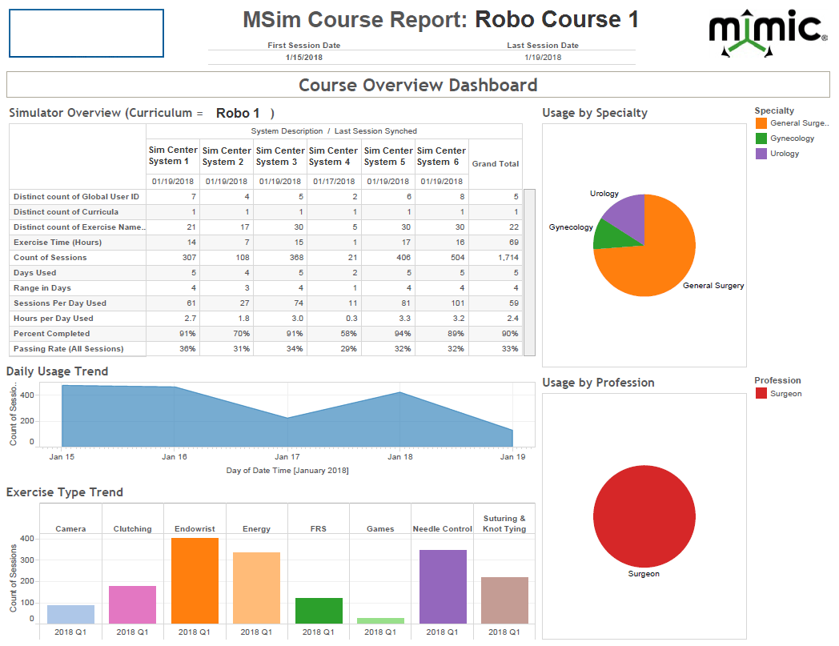839x646 pixels.
Task: Select Sim Center System 6 column header
Action: tap(441, 156)
